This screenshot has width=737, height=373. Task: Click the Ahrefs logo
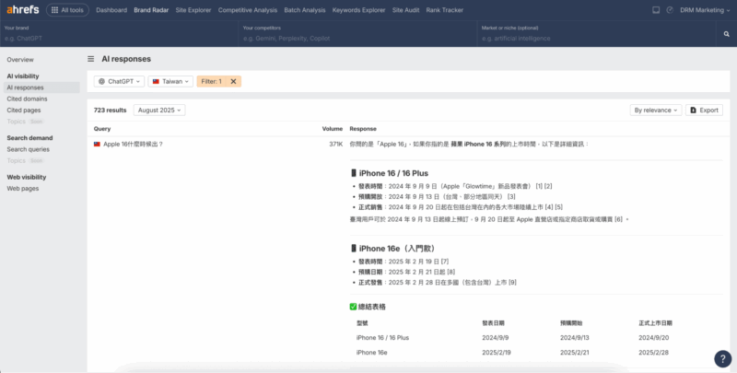pos(22,10)
